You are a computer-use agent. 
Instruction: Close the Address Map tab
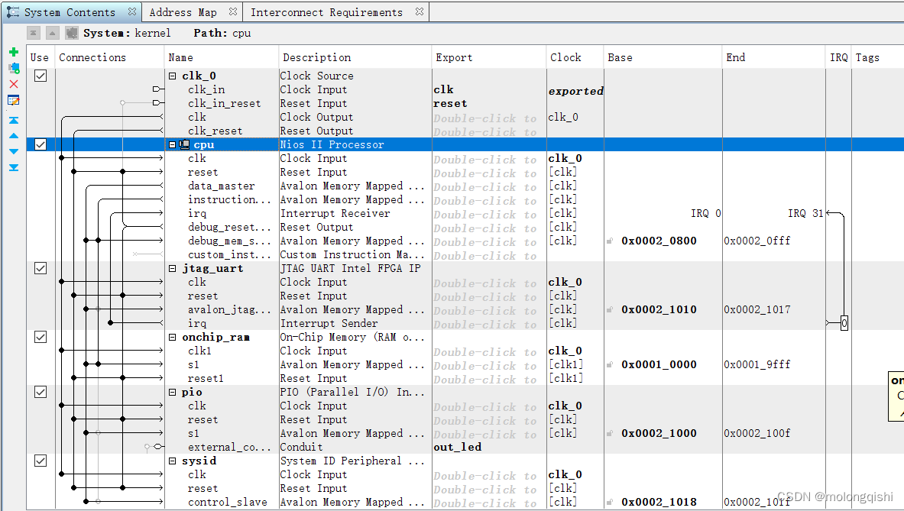pos(233,11)
